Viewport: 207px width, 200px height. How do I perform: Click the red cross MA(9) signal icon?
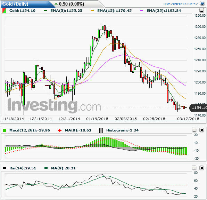coord(60,130)
